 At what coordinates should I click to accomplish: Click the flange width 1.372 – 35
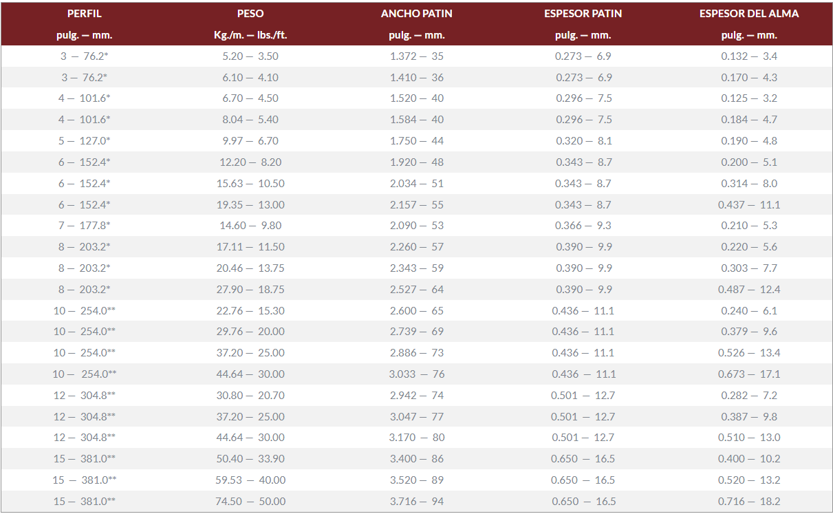click(417, 56)
